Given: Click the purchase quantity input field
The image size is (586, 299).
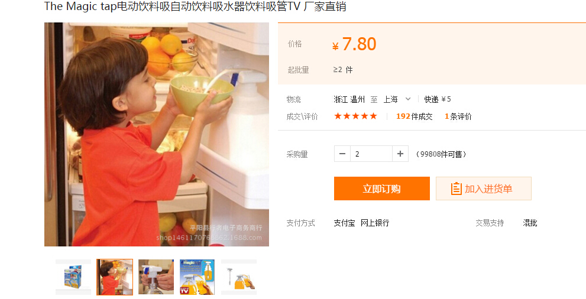Looking at the screenshot, I should pyautogui.click(x=371, y=154).
